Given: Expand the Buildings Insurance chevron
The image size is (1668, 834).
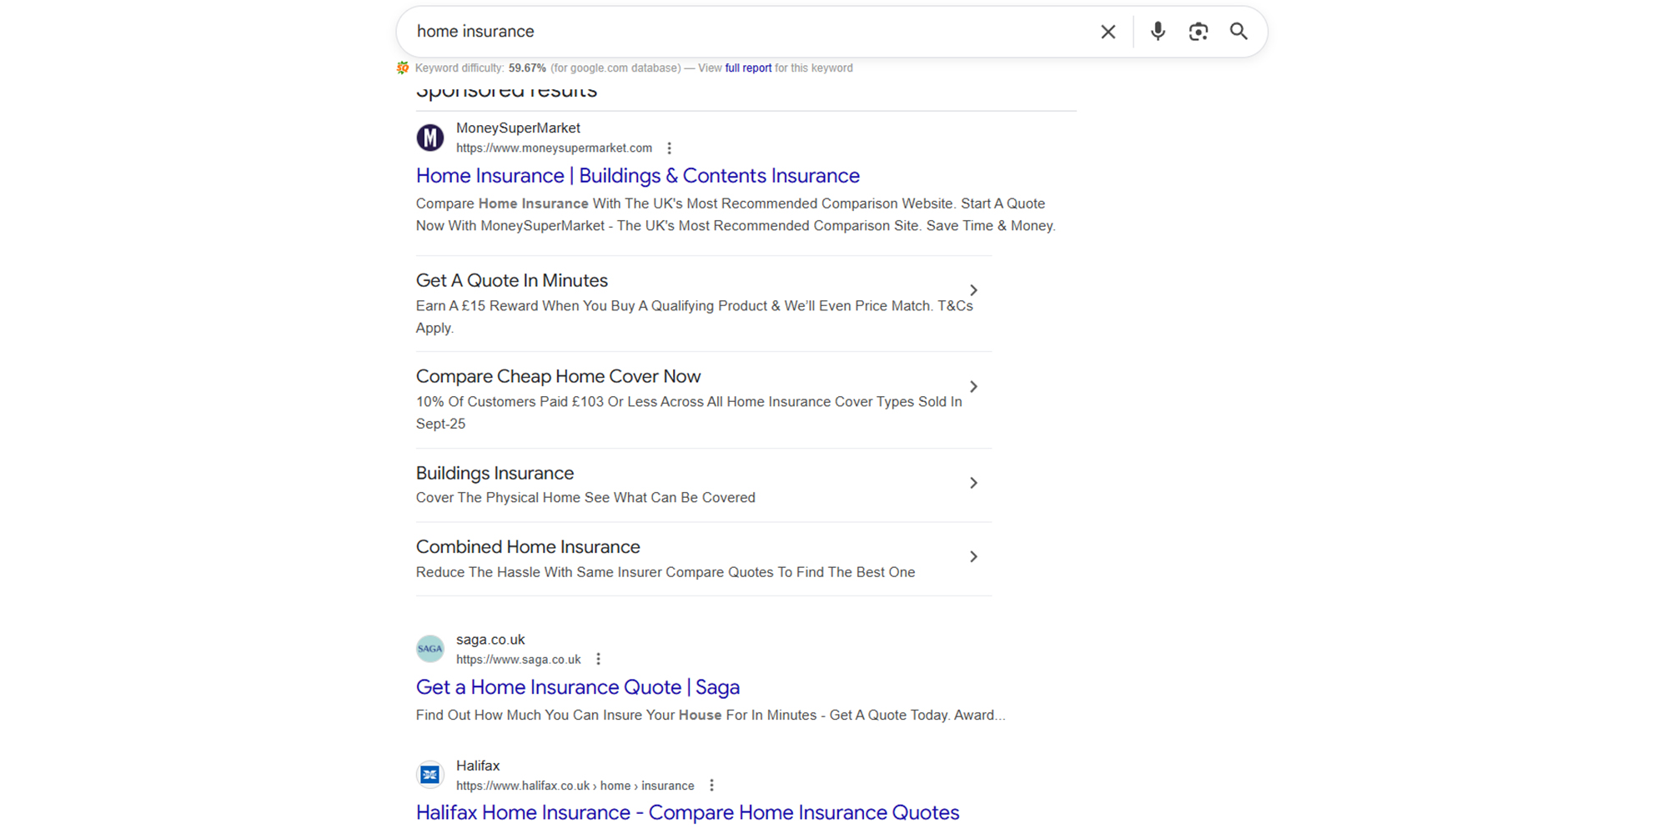Looking at the screenshot, I should tap(973, 484).
